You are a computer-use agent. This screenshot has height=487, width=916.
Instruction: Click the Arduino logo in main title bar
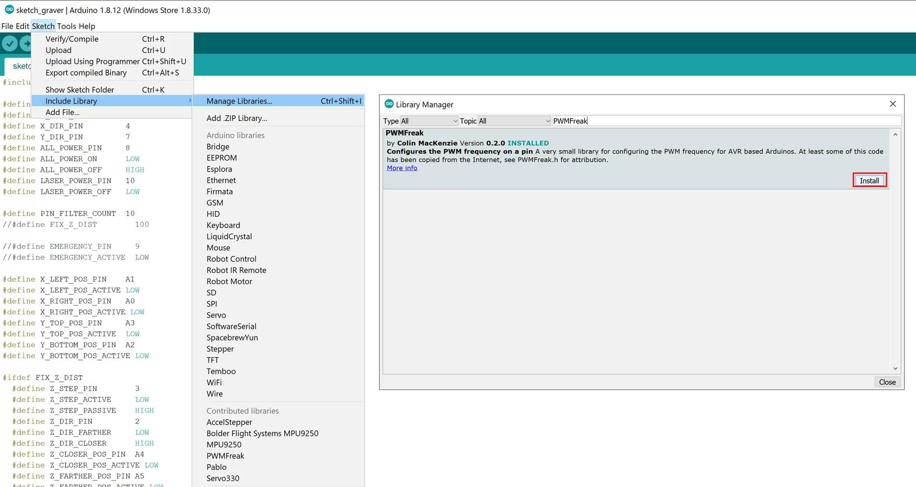click(x=9, y=9)
